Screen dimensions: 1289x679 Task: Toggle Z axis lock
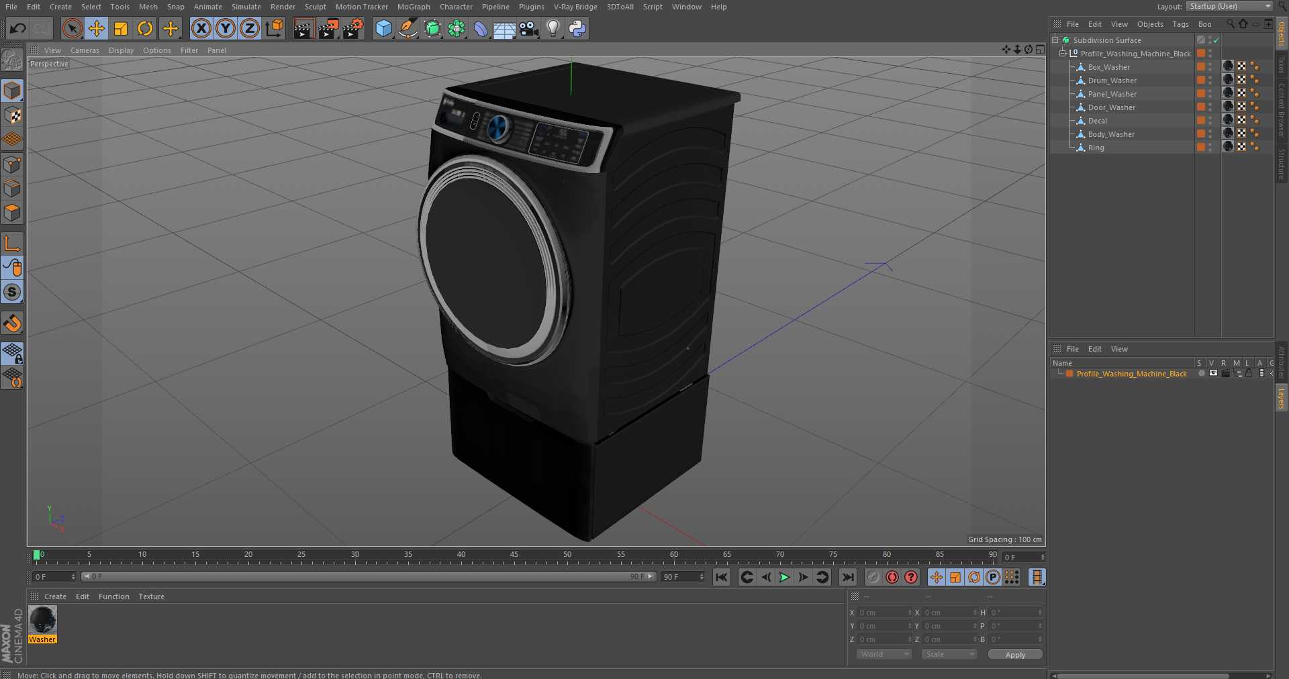tap(250, 28)
